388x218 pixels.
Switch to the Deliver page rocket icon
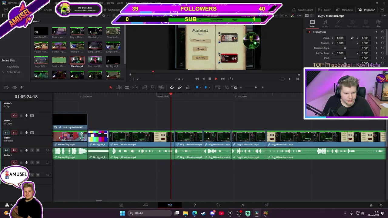pos(267,205)
